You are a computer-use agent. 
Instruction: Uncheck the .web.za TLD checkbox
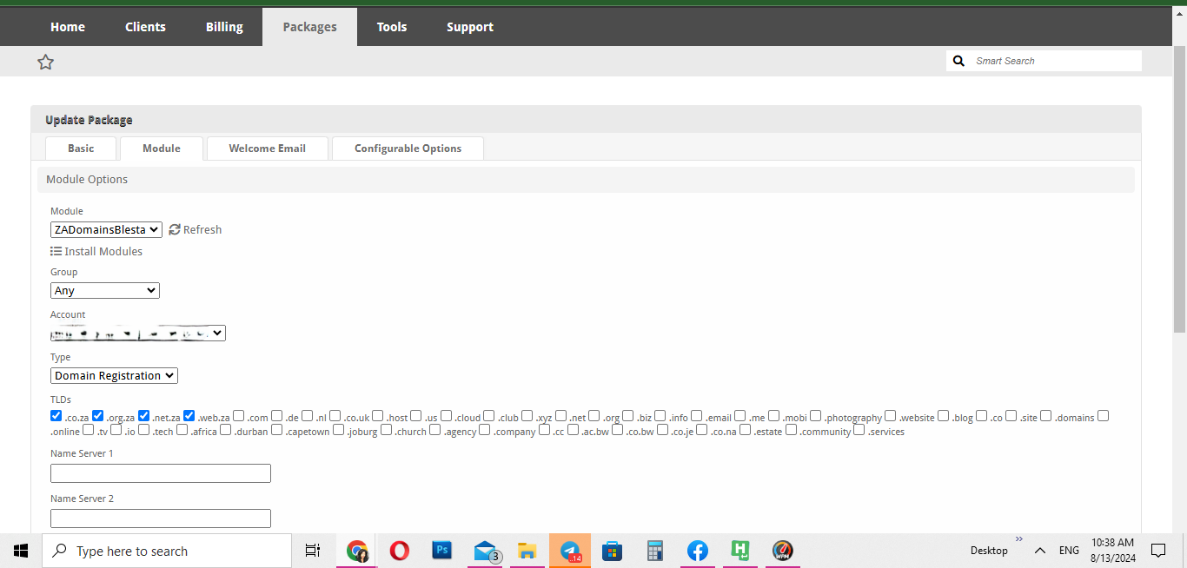point(189,416)
